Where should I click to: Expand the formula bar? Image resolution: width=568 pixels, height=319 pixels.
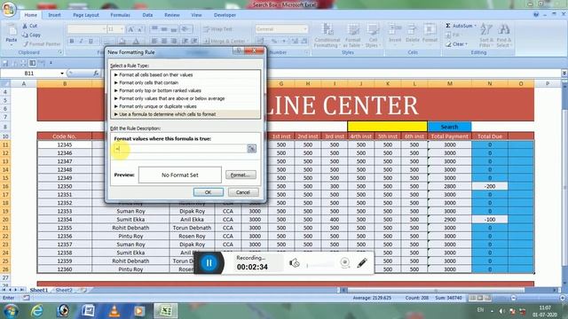coord(564,74)
